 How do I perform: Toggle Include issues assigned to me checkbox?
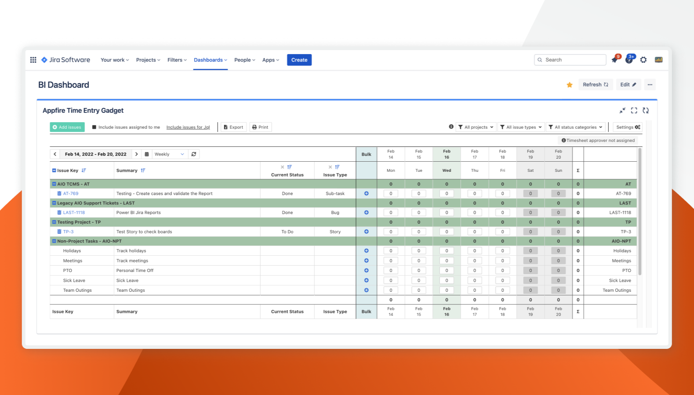pos(94,127)
